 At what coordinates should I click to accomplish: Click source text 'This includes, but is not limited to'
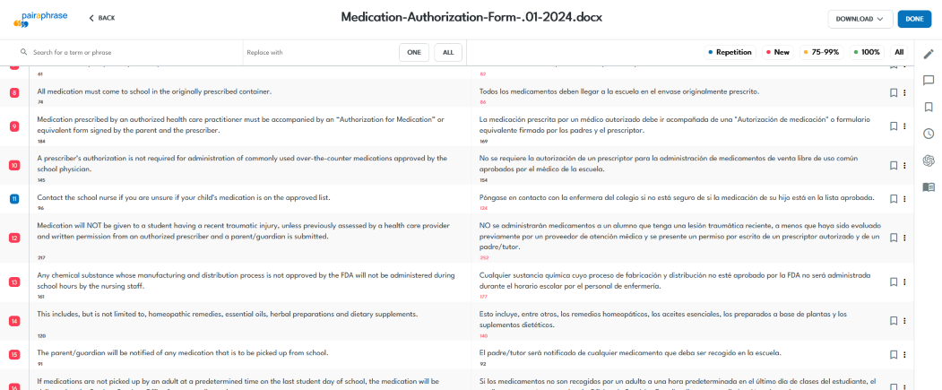227,315
